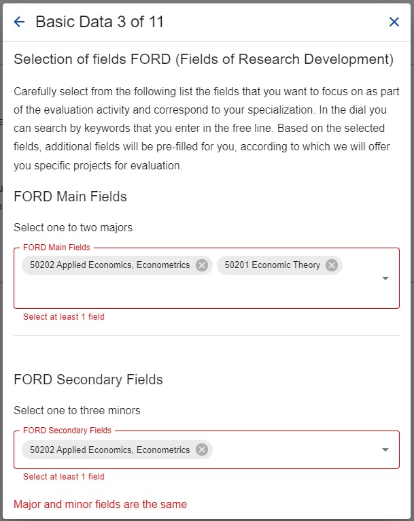Click 'Major and minor fields are the same' warning
This screenshot has width=414, height=521.
[x=100, y=505]
